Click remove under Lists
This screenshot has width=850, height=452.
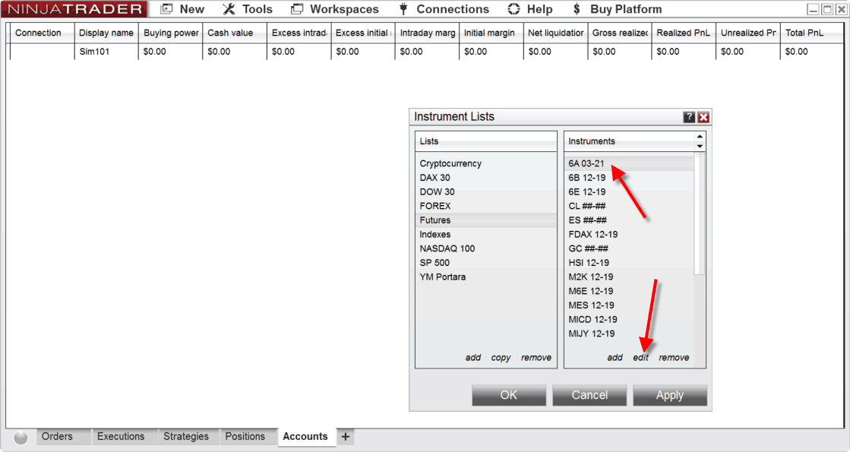[x=536, y=358]
